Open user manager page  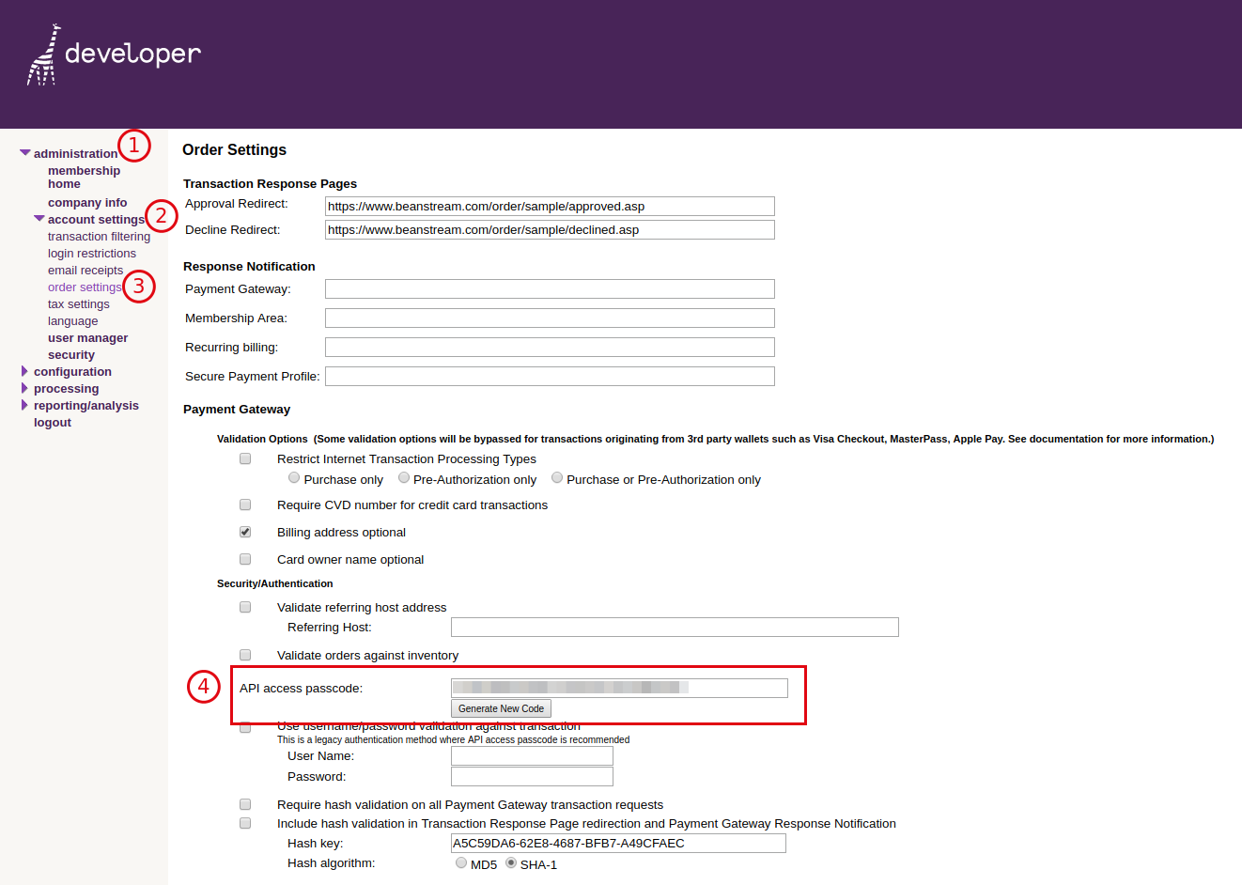coord(88,338)
